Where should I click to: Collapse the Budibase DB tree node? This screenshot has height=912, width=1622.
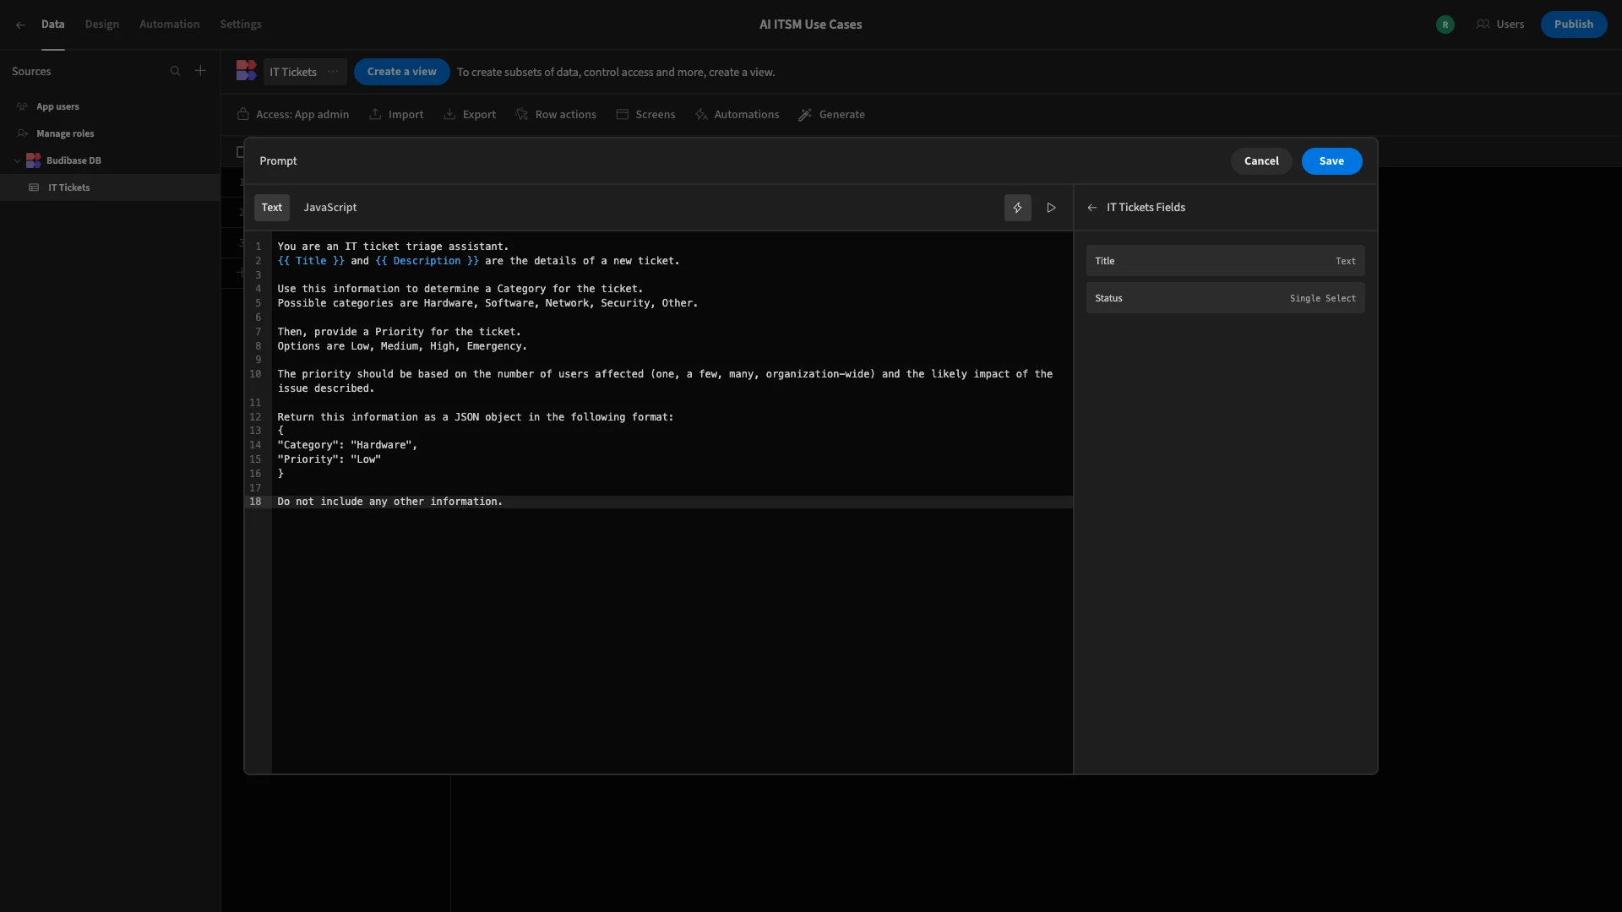coord(17,160)
